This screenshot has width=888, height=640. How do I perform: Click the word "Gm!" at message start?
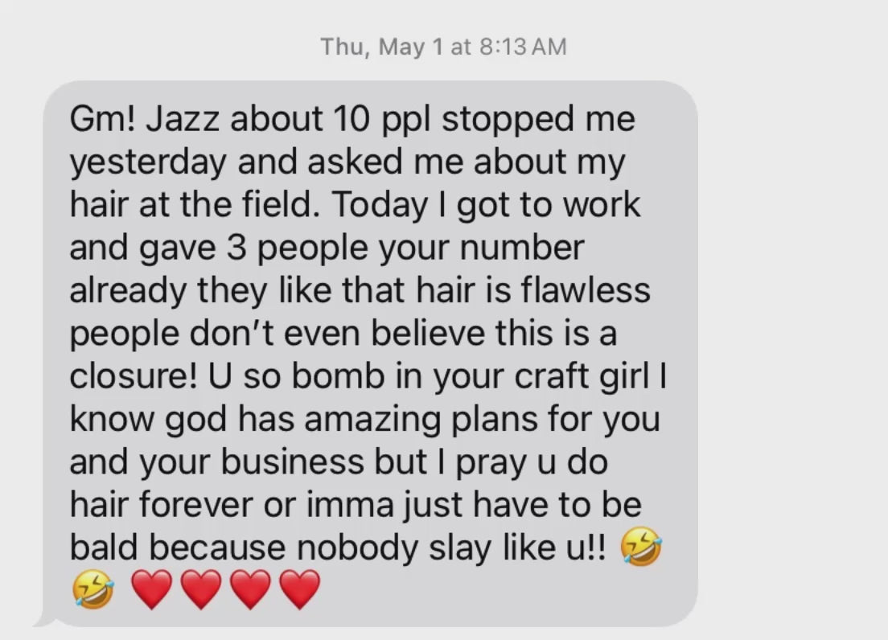[103, 119]
